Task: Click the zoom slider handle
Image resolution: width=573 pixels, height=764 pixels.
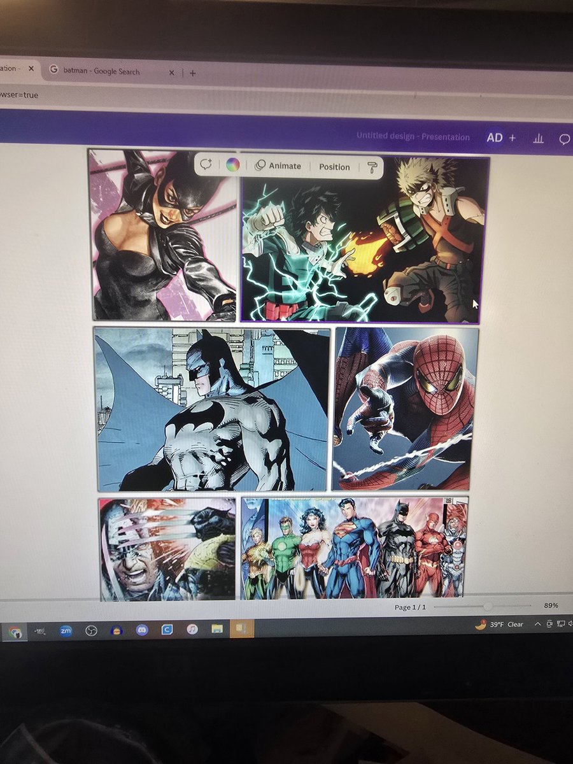Action: (488, 607)
